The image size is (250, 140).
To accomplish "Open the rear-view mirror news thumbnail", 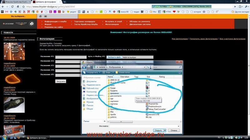I will click(14, 105).
